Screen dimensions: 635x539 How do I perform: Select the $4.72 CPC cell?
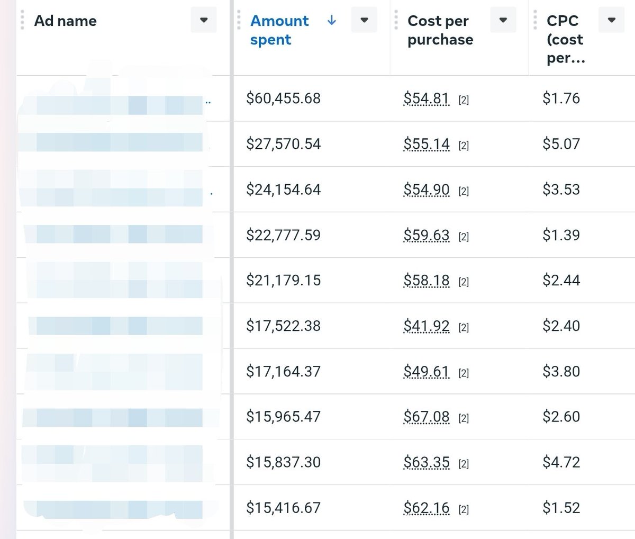coord(561,462)
